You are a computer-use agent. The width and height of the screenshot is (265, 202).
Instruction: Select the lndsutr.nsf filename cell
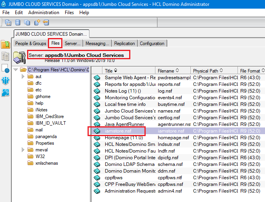(x=169, y=144)
